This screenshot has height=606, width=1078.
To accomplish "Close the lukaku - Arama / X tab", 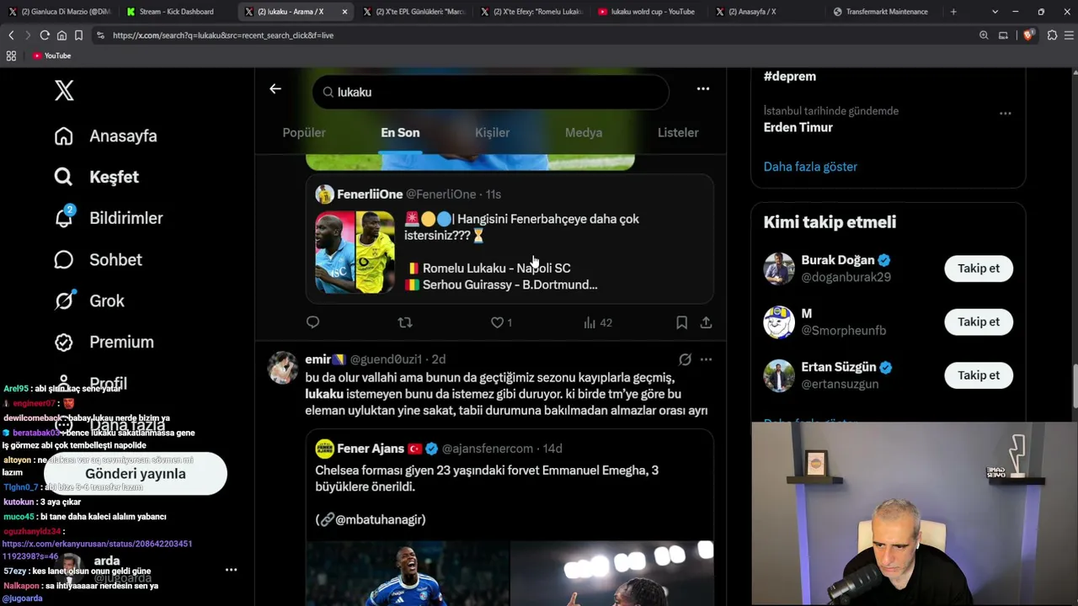I will pos(344,12).
